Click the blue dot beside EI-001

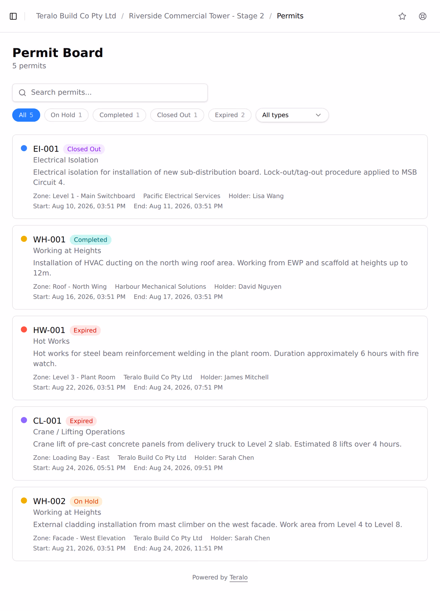tap(24, 148)
